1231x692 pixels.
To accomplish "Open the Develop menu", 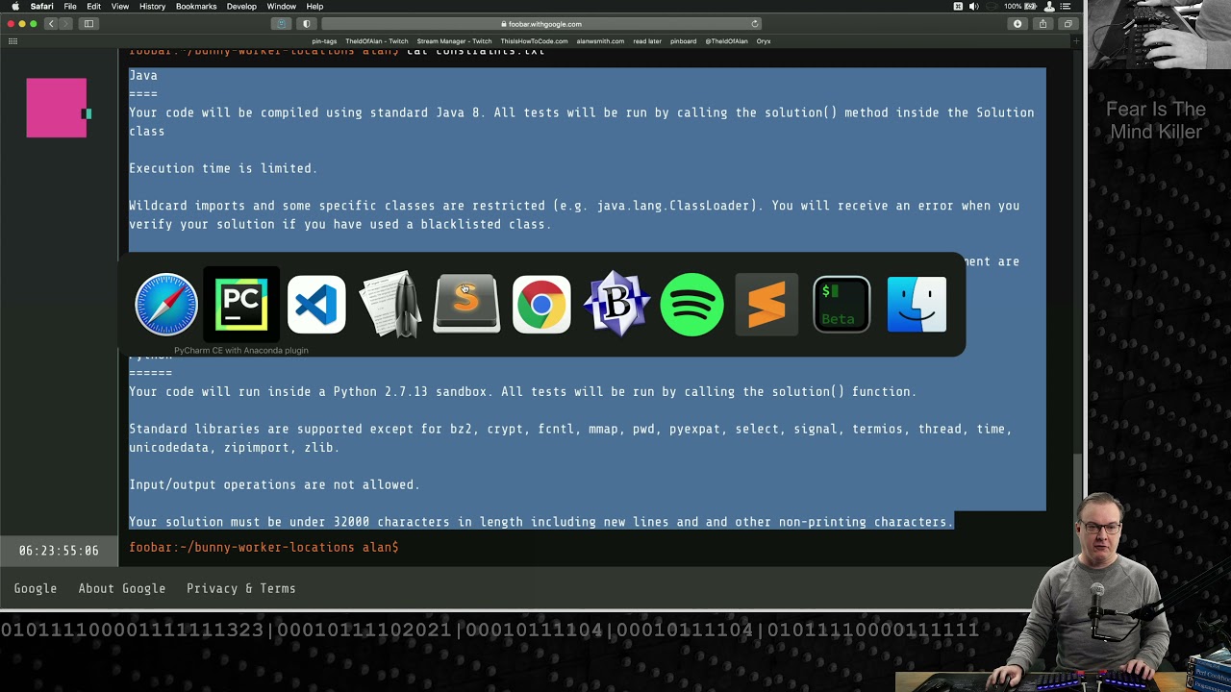I will [x=241, y=6].
